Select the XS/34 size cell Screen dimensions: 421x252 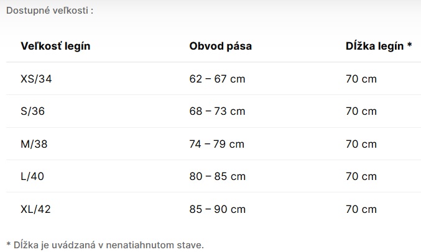coord(35,79)
